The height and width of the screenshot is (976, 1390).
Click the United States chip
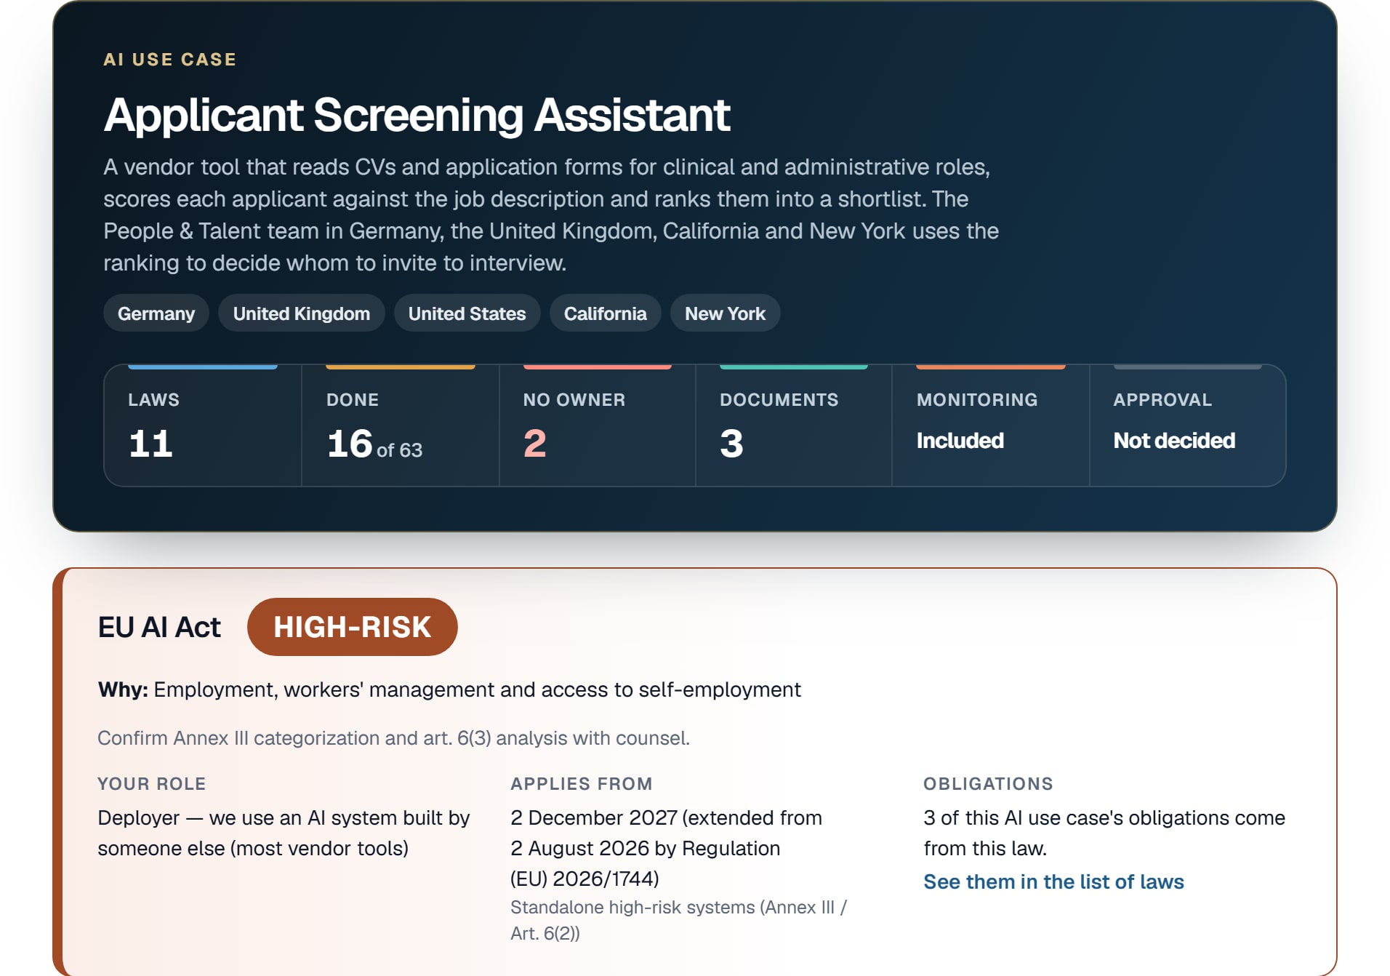[x=467, y=313]
